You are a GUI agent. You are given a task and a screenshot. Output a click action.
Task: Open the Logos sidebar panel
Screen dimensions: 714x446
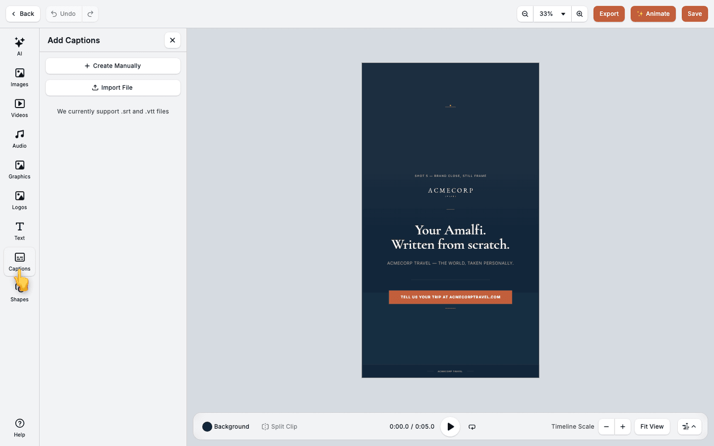click(x=19, y=200)
